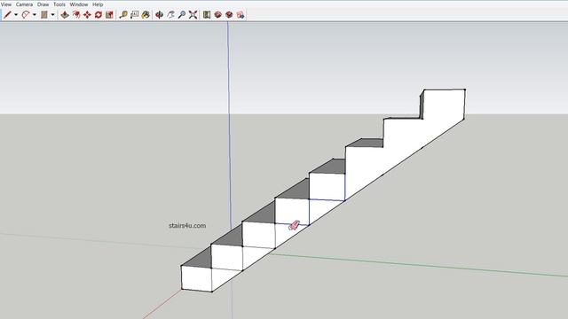Select the Offset tool
Viewport: 568px width, 319px height.
coord(76,15)
